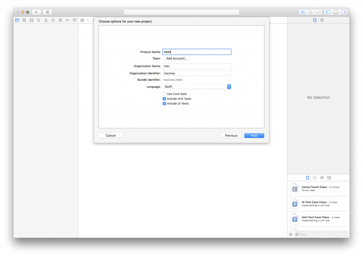Uncheck Include Unit Tests
The height and width of the screenshot is (257, 363).
pyautogui.click(x=164, y=99)
